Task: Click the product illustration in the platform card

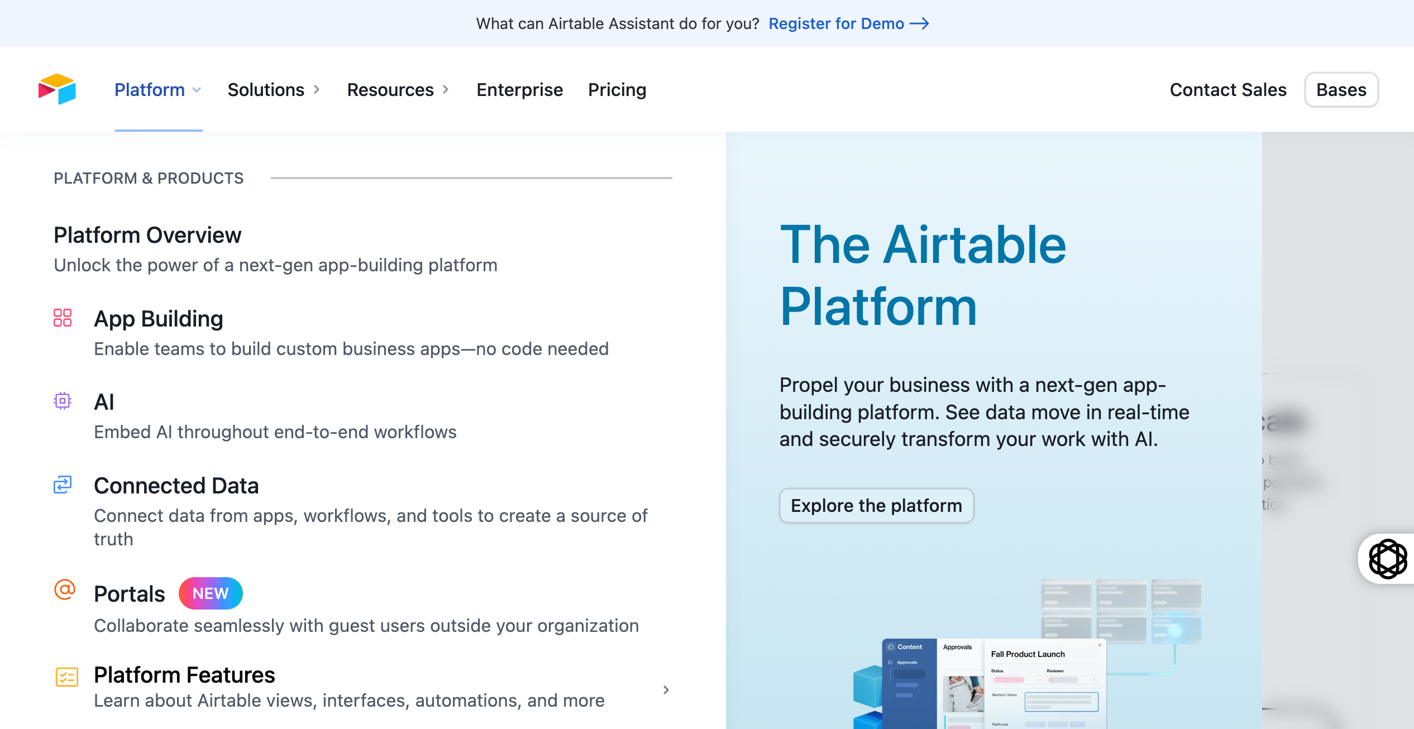Action: pos(1028,654)
